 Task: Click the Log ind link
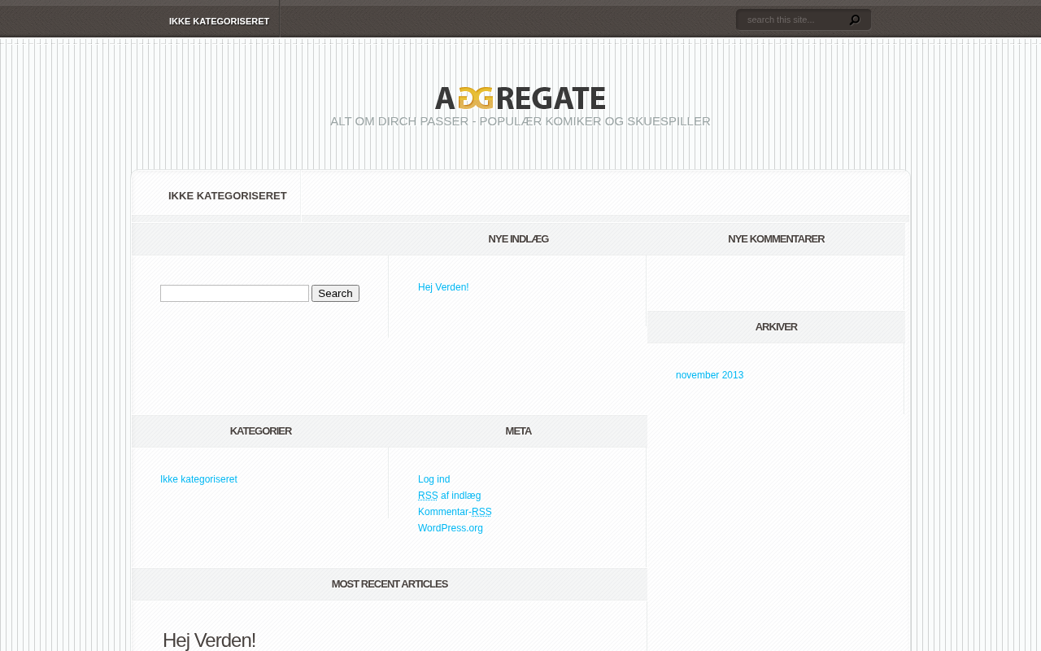point(433,479)
